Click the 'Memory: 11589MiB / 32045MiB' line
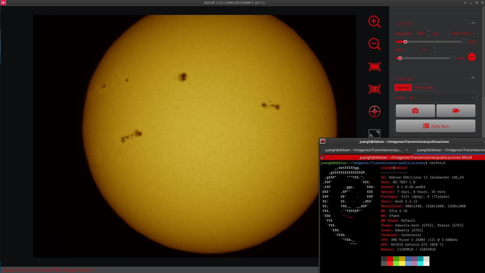Viewport: 485px width, 273px height. click(x=408, y=249)
